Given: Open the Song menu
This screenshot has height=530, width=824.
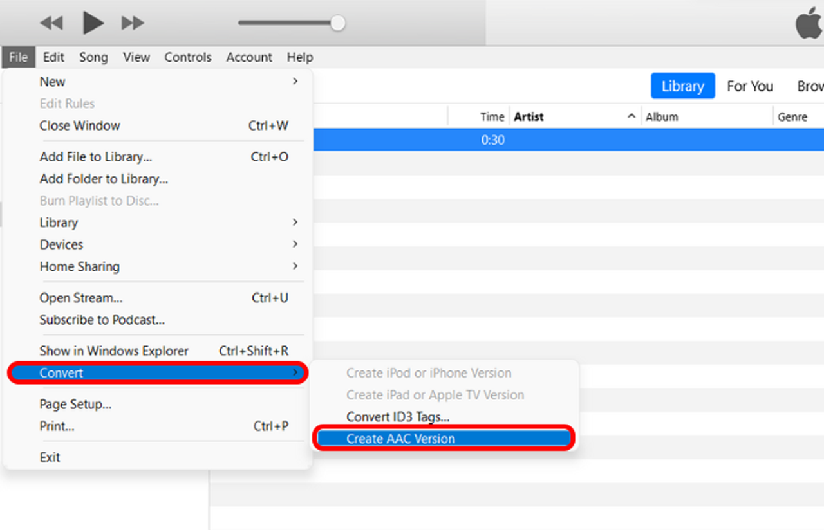Looking at the screenshot, I should 93,57.
